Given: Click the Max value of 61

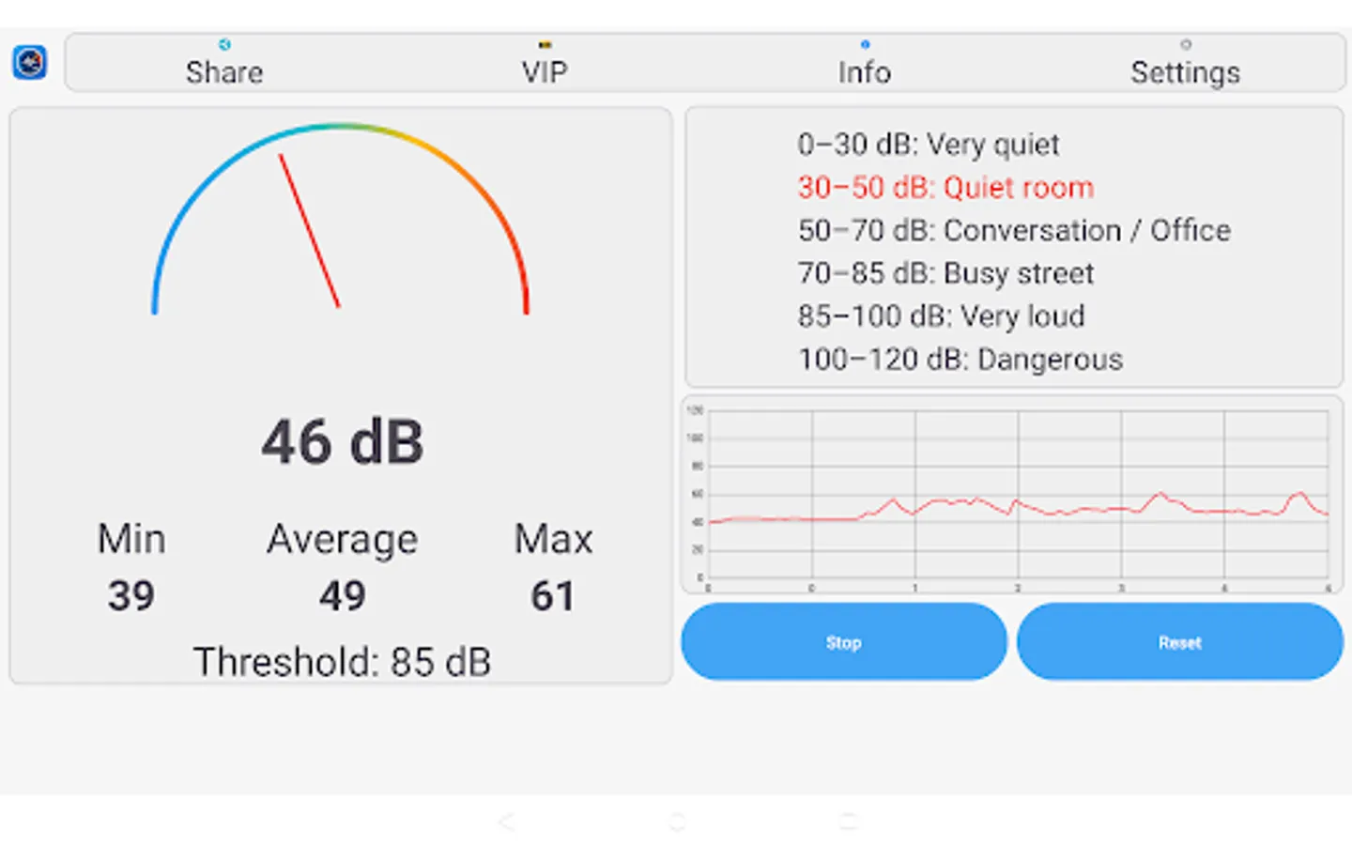Looking at the screenshot, I should (552, 595).
